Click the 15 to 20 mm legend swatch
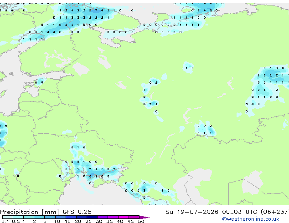Image resolution: width=289 pixels, height=223 pixels. click(x=71, y=217)
